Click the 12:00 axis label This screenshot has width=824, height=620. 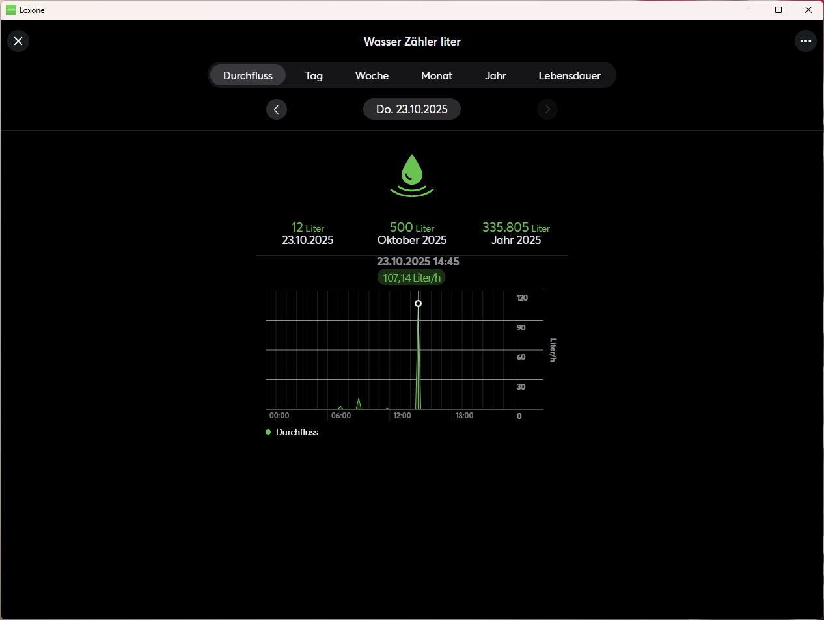(402, 416)
